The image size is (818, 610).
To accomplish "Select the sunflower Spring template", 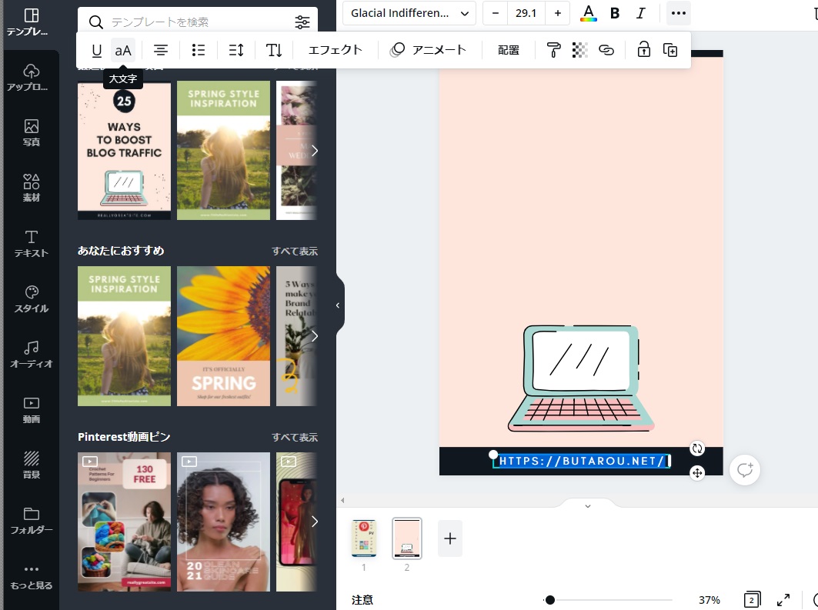I will 223,336.
